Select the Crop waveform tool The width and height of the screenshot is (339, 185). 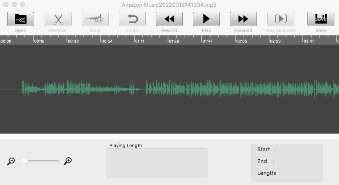[x=95, y=19]
